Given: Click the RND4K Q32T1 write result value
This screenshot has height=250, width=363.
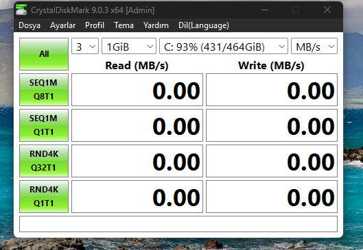Looking at the screenshot, I should [x=272, y=161].
